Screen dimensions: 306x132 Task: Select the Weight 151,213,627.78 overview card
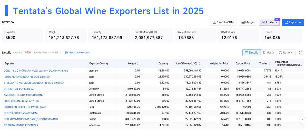66,35
